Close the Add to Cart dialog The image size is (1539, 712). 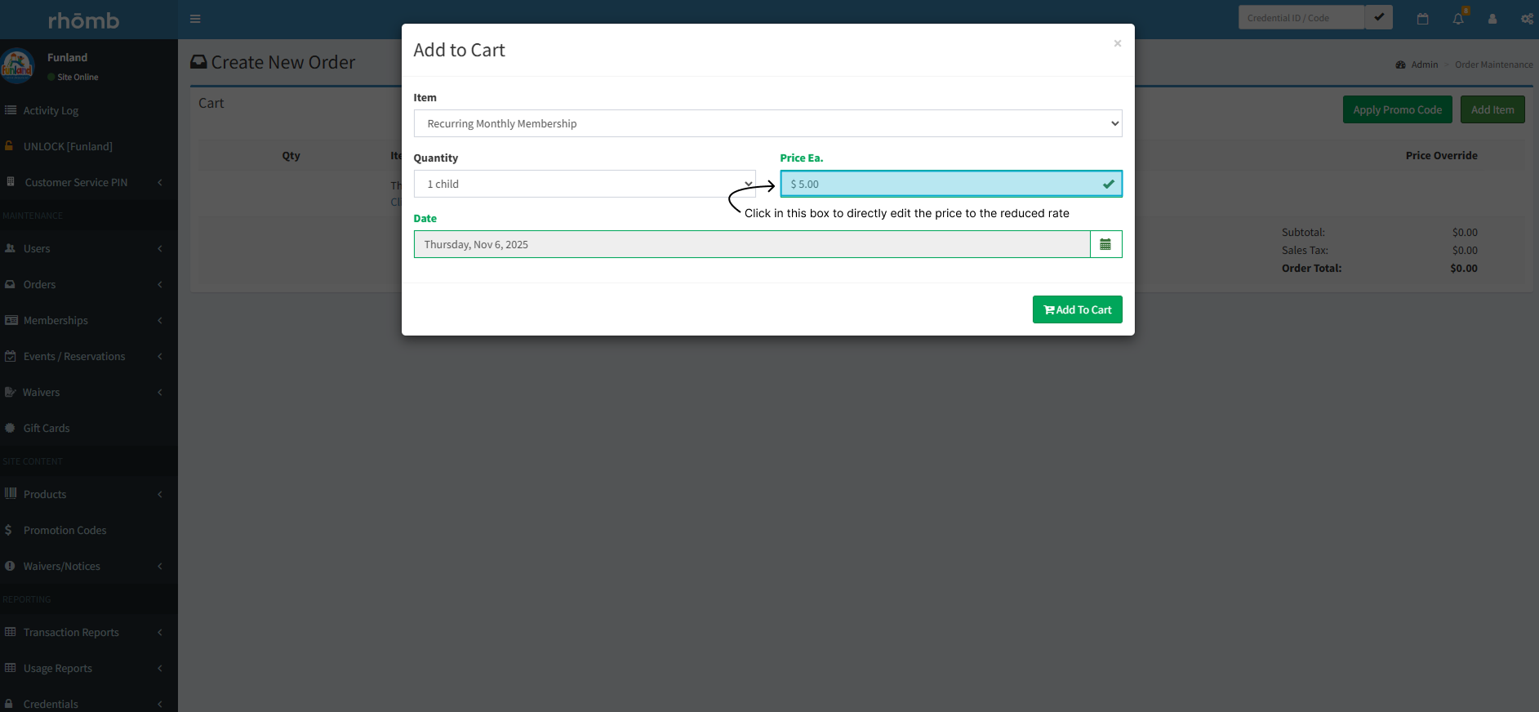pyautogui.click(x=1117, y=43)
